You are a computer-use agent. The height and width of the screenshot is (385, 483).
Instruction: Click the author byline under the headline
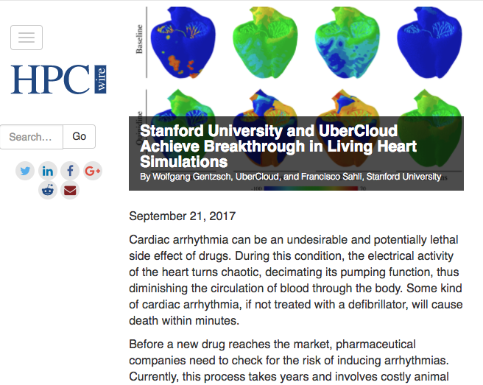point(291,177)
